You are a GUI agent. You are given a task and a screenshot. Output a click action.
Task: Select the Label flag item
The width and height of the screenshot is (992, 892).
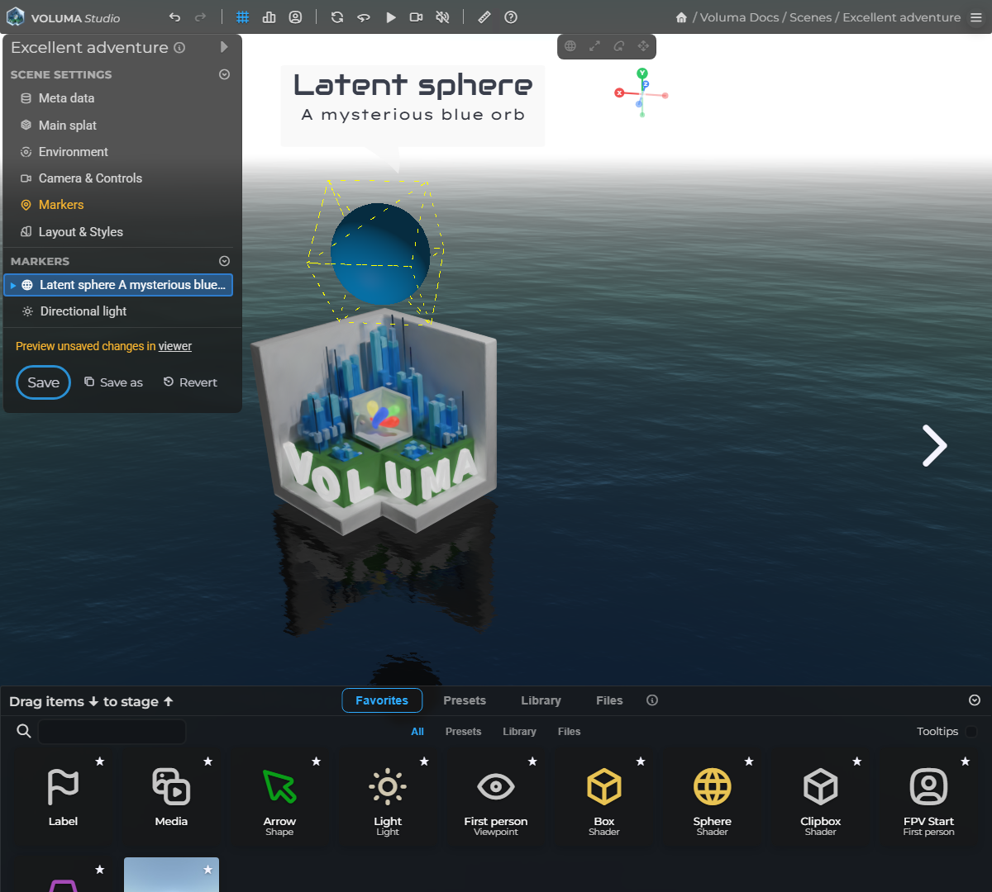coord(63,797)
